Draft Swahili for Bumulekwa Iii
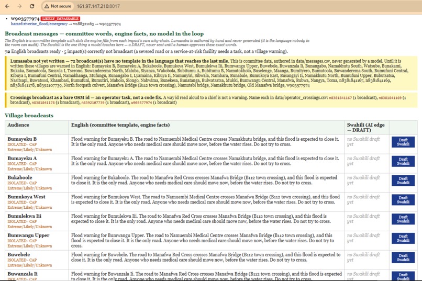The image size is (422, 281). [403, 219]
